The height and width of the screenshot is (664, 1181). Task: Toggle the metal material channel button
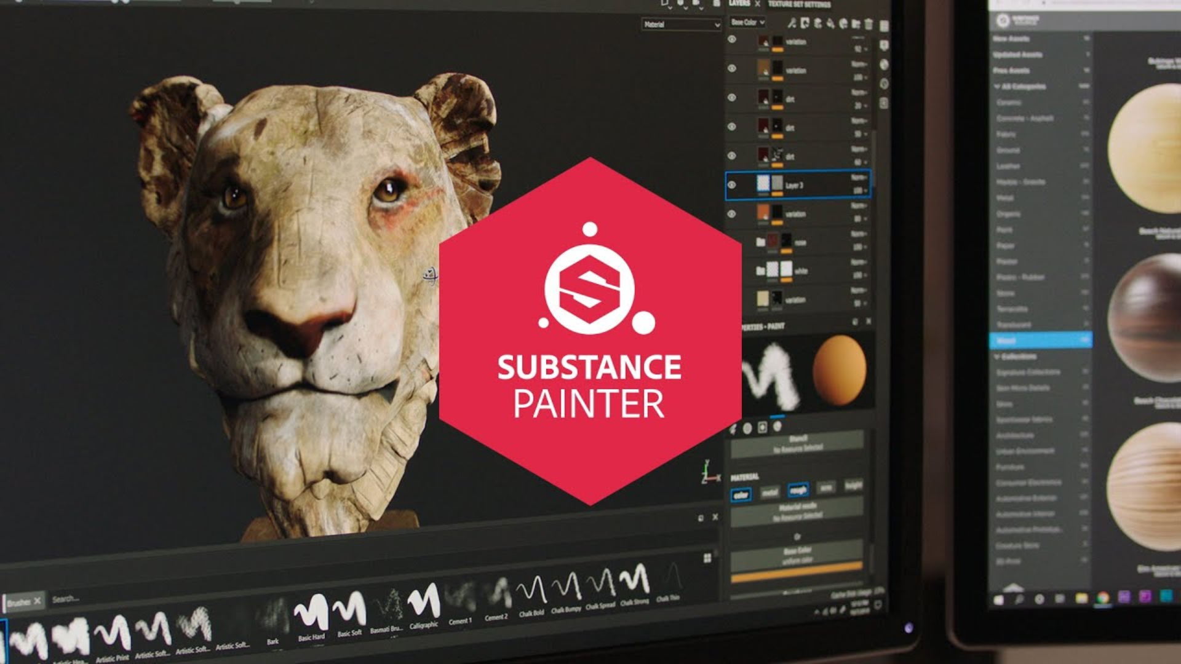coord(769,492)
